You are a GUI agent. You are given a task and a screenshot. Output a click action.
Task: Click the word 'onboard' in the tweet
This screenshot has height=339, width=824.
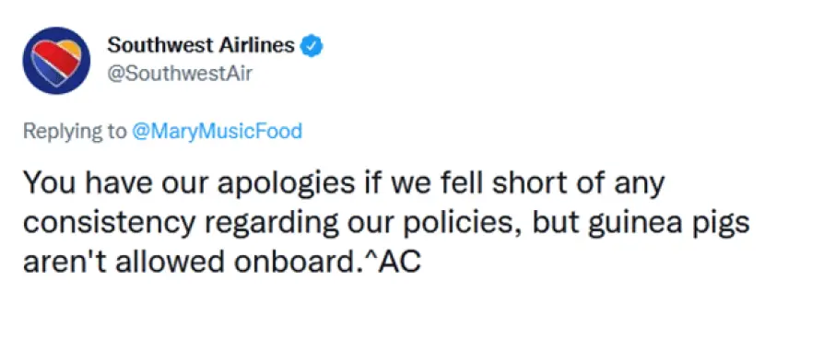click(294, 262)
